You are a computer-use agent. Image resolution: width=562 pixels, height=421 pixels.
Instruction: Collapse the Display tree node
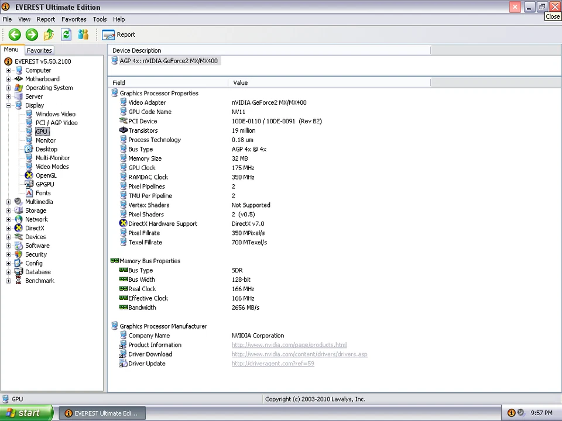pyautogui.click(x=9, y=105)
